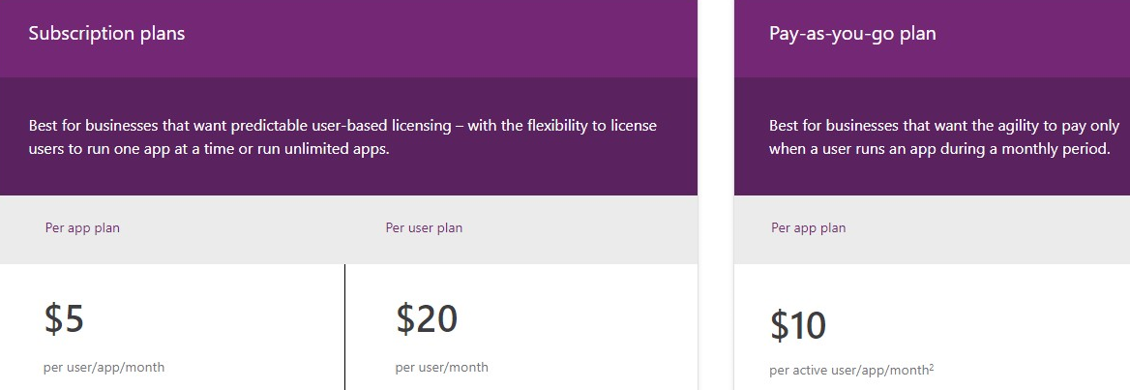Click the per user/app/month text under $5
The image size is (1130, 390).
104,368
